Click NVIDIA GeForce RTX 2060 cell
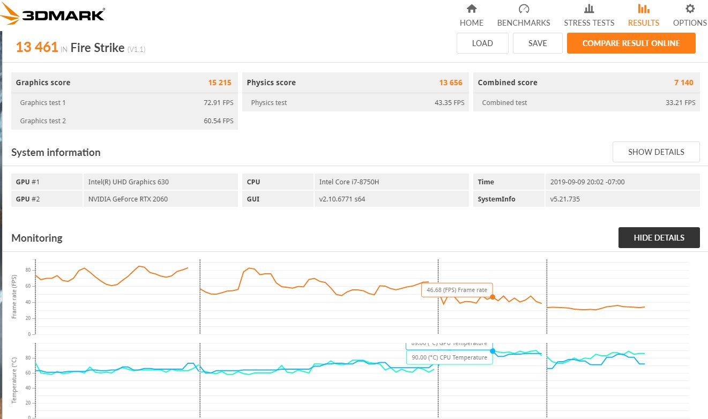708x419 pixels. (x=160, y=199)
